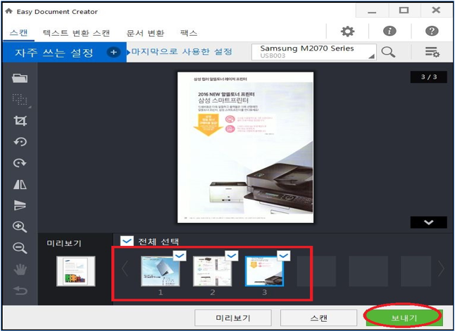Click the 3 / 3 page counter
455x331 pixels.
click(x=429, y=77)
